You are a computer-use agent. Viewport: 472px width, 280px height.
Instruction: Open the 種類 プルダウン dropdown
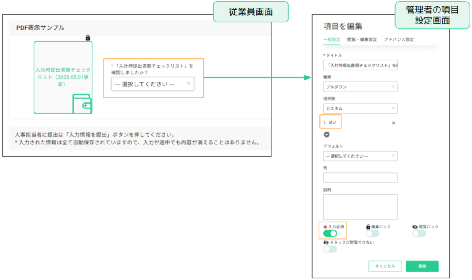(360, 87)
